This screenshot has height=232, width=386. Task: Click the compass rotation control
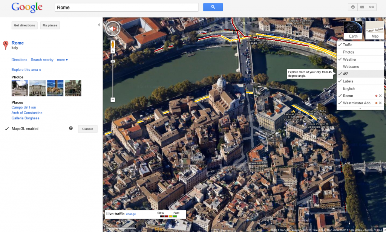[x=112, y=28]
